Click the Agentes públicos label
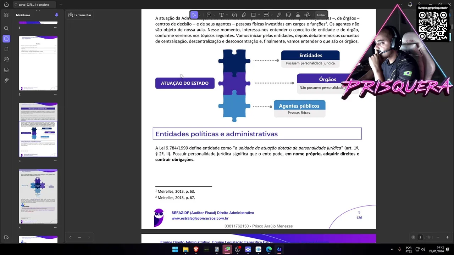 299,106
